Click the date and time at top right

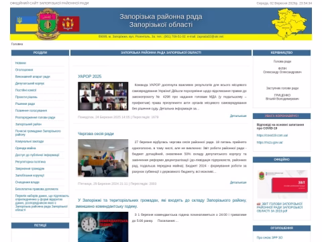coord(284,3)
